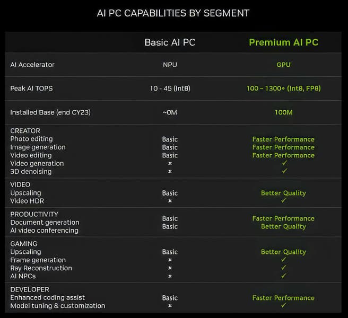
Task: Click the Peak AI TOPS row label
Action: 33,89
